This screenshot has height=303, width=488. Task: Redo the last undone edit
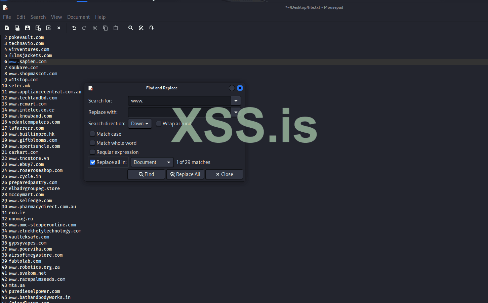84,28
